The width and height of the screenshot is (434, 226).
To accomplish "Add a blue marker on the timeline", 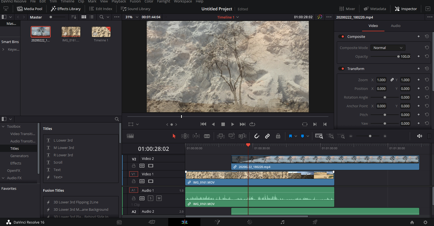I will (302, 136).
